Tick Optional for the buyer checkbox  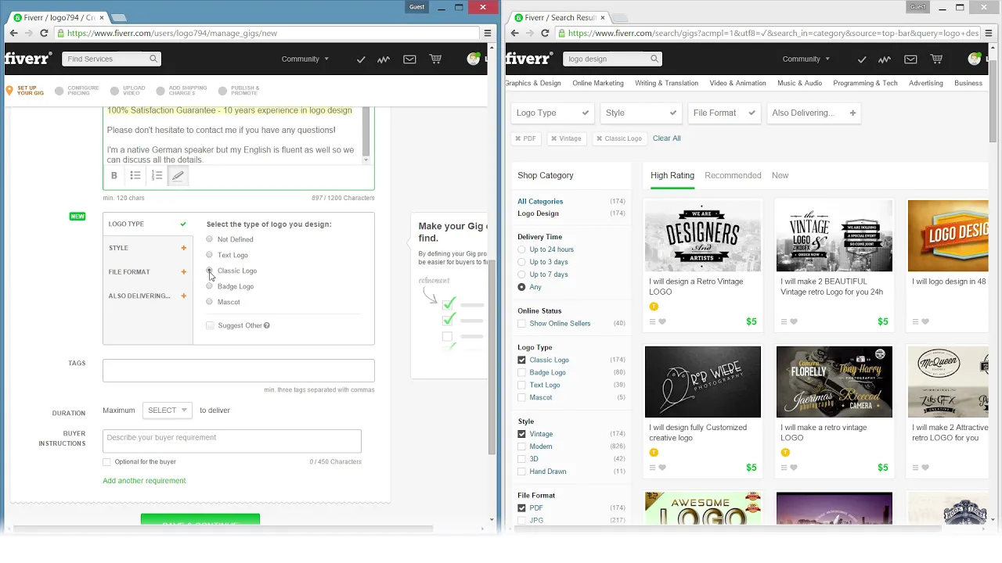106,462
